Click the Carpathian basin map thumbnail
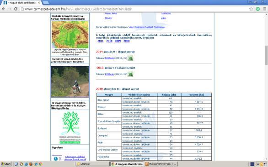The width and height of the screenshot is (268, 167). click(x=70, y=35)
